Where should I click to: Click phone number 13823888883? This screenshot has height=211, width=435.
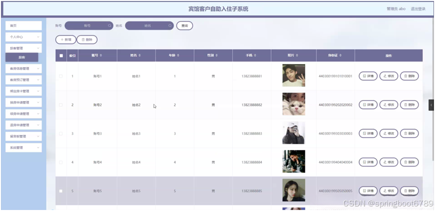point(252,133)
